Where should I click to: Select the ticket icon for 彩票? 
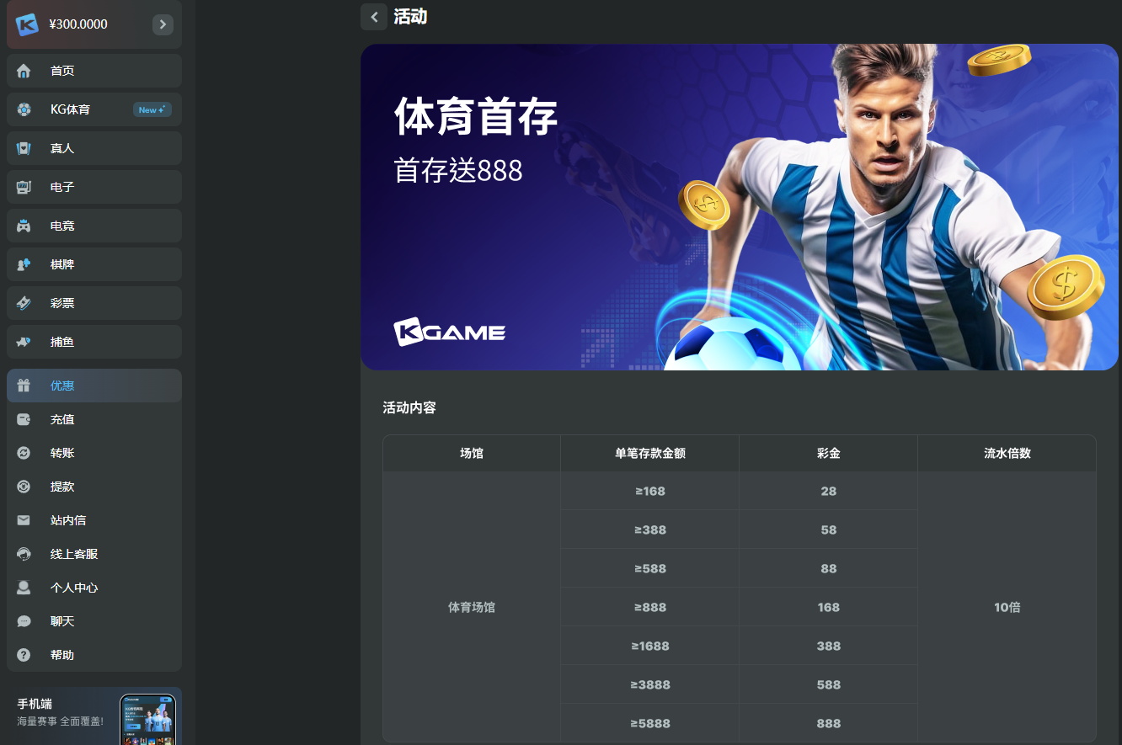click(x=24, y=303)
